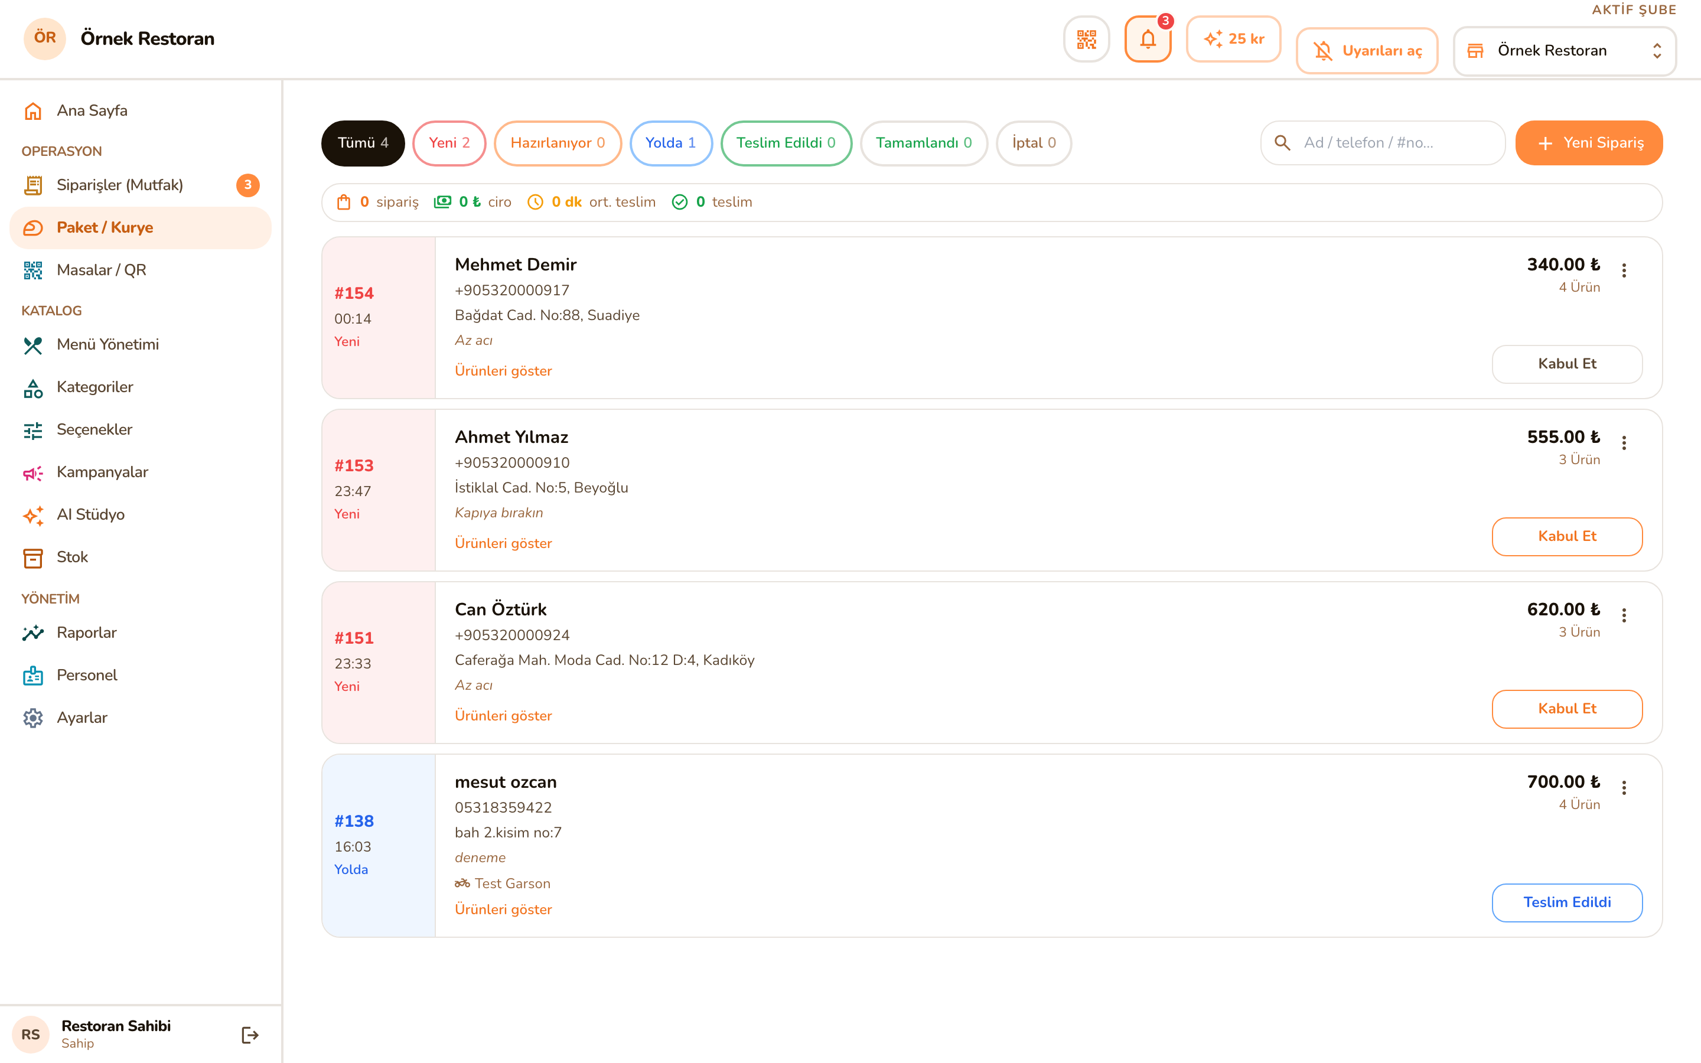Expand products for Ahmet Yılmaz order
Image resolution: width=1701 pixels, height=1063 pixels.
[503, 543]
